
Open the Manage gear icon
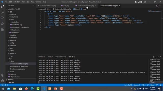point(3,81)
